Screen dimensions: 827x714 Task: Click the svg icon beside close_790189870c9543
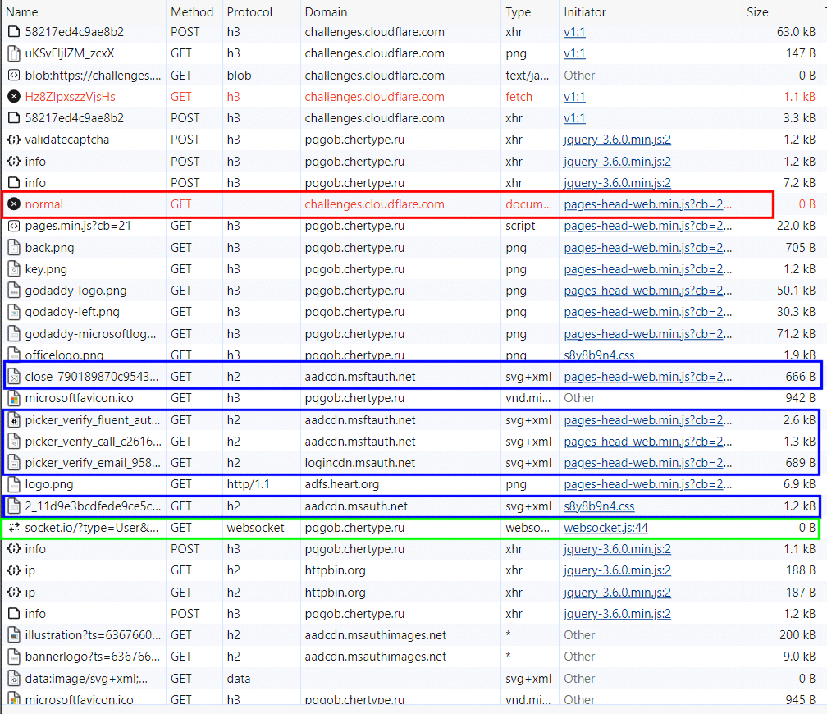click(x=14, y=377)
